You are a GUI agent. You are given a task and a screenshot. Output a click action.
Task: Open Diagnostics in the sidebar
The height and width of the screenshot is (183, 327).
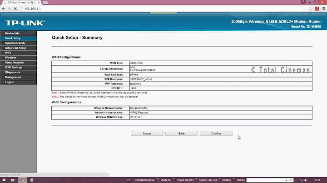click(x=18, y=72)
